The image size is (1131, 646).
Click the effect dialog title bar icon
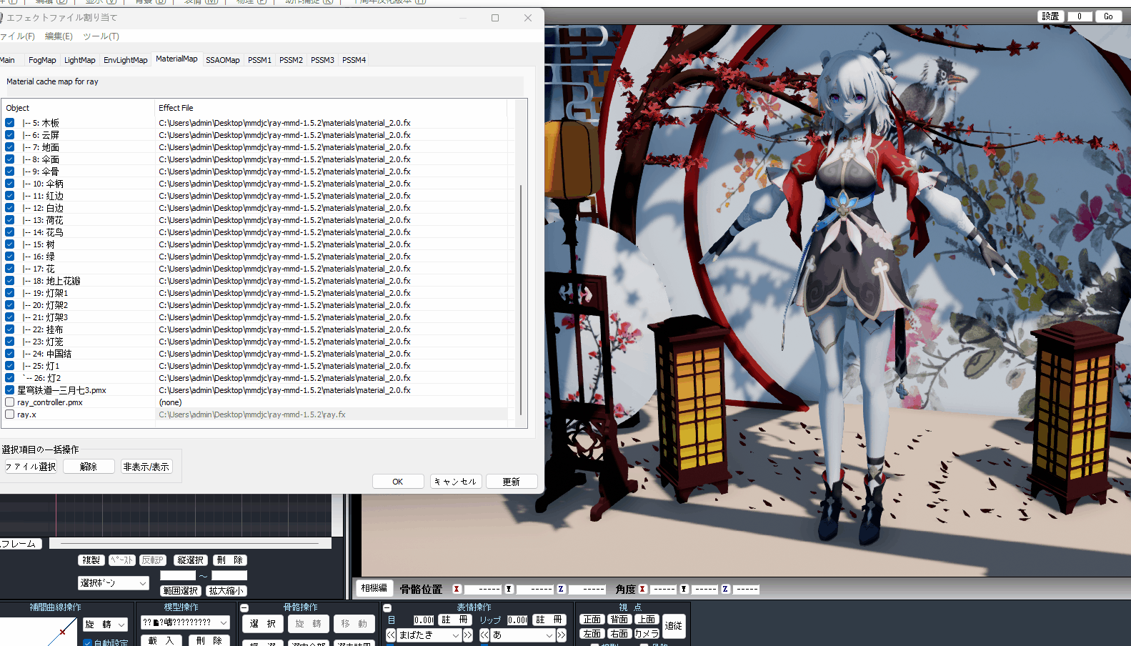(x=1, y=18)
